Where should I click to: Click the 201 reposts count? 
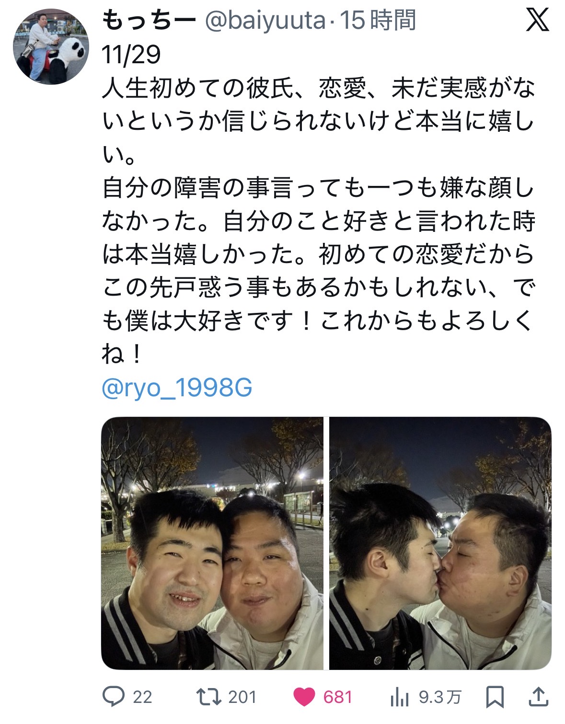(242, 697)
